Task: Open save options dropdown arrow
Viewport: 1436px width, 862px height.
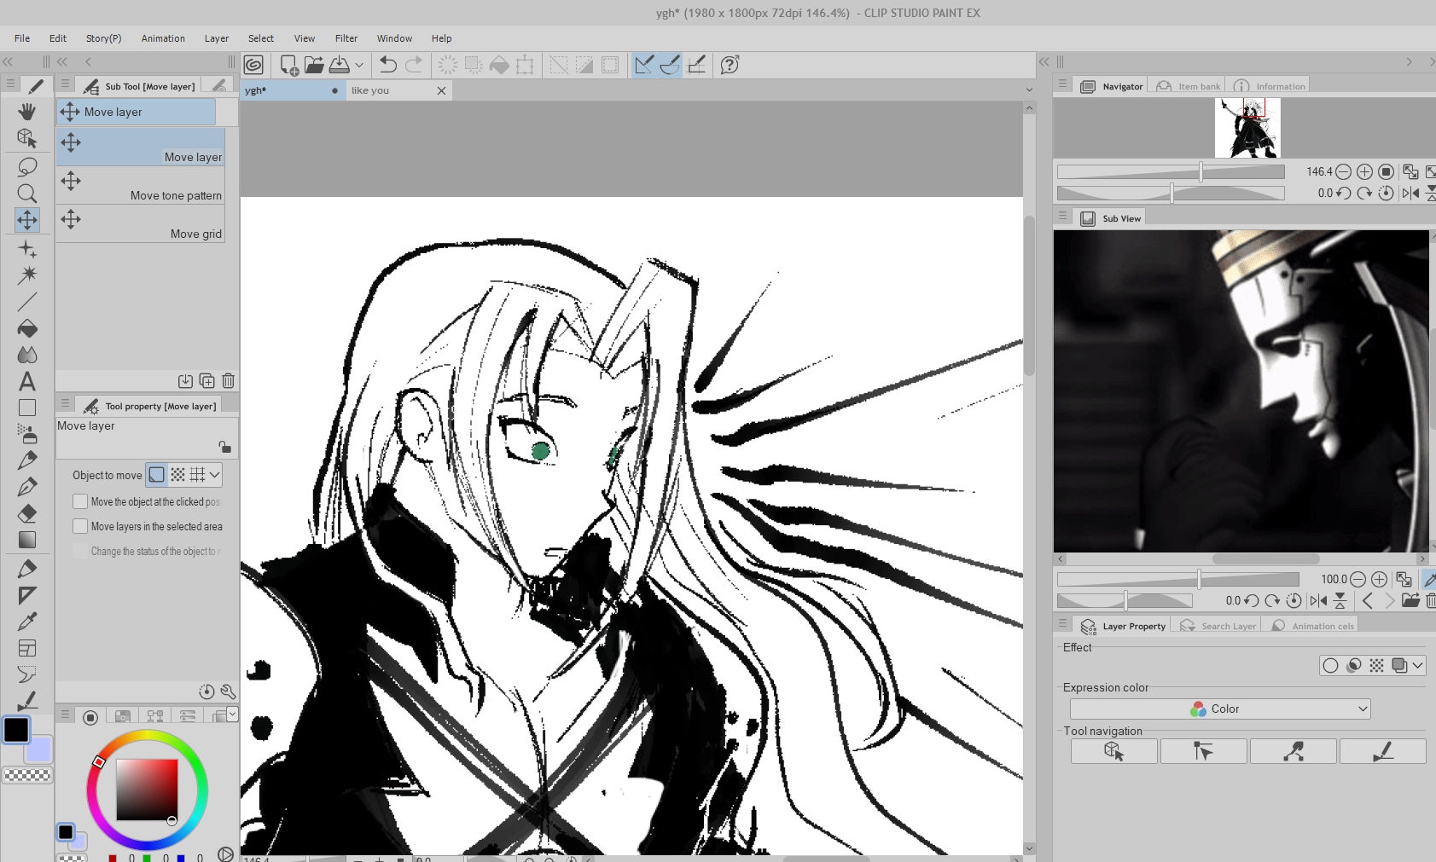Action: pyautogui.click(x=359, y=65)
